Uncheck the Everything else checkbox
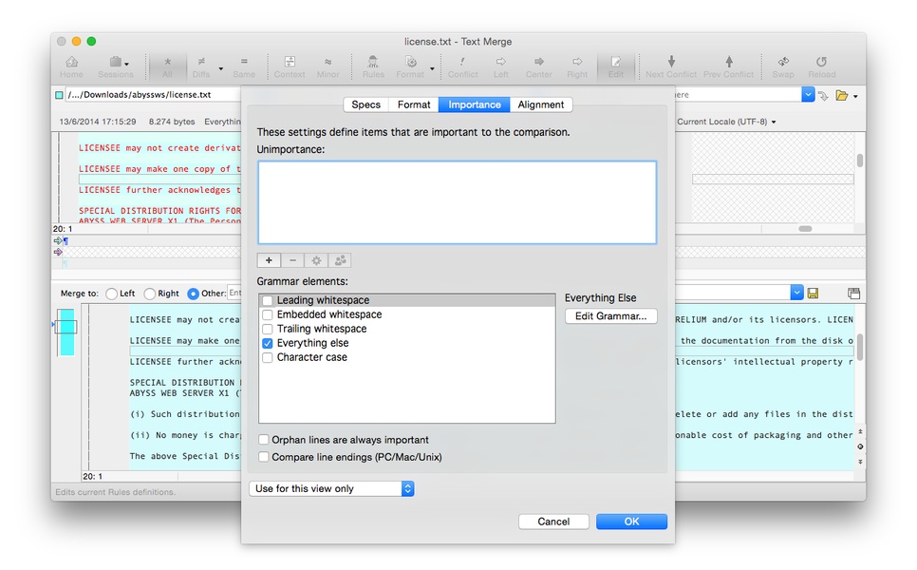Image resolution: width=917 pixels, height=570 pixels. click(x=268, y=344)
